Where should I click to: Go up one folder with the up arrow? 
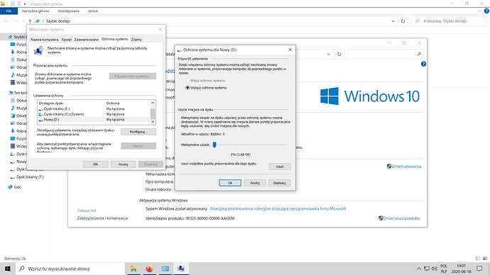(30, 21)
